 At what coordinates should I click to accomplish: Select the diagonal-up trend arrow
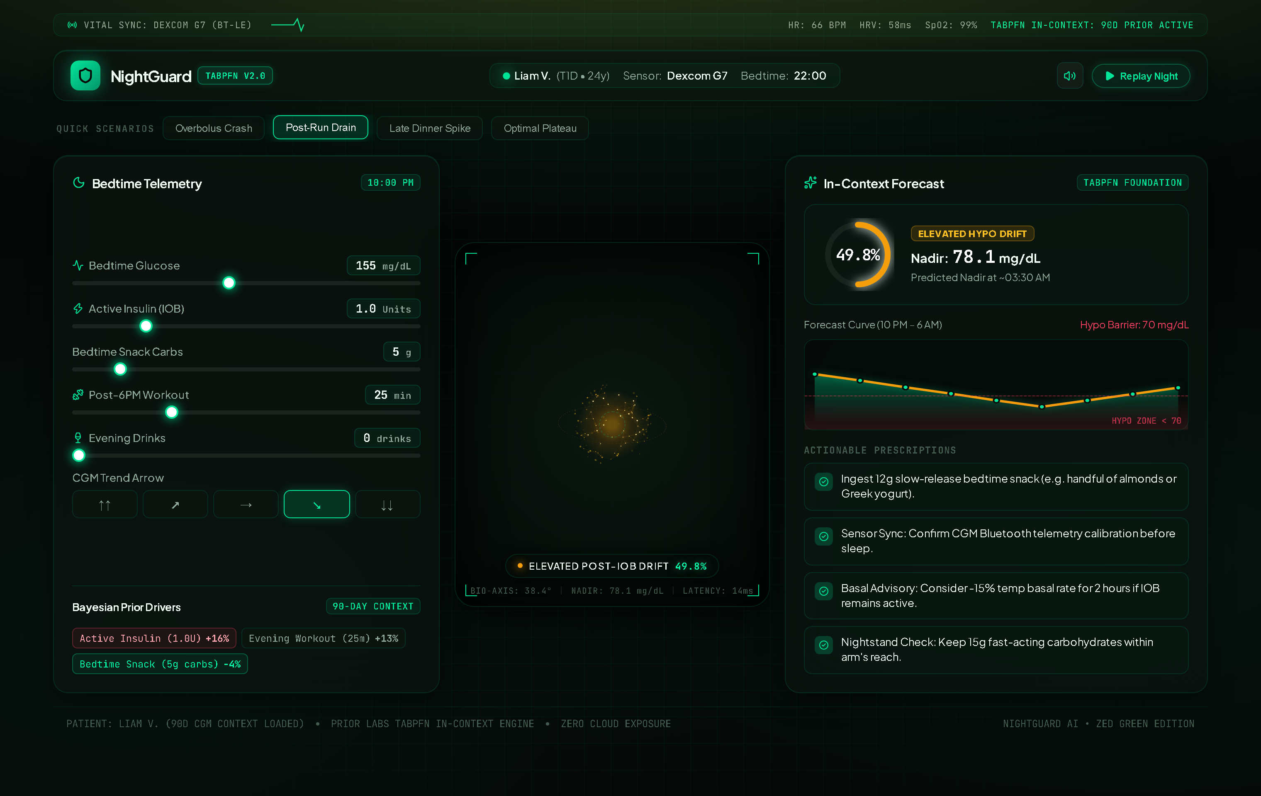click(175, 505)
